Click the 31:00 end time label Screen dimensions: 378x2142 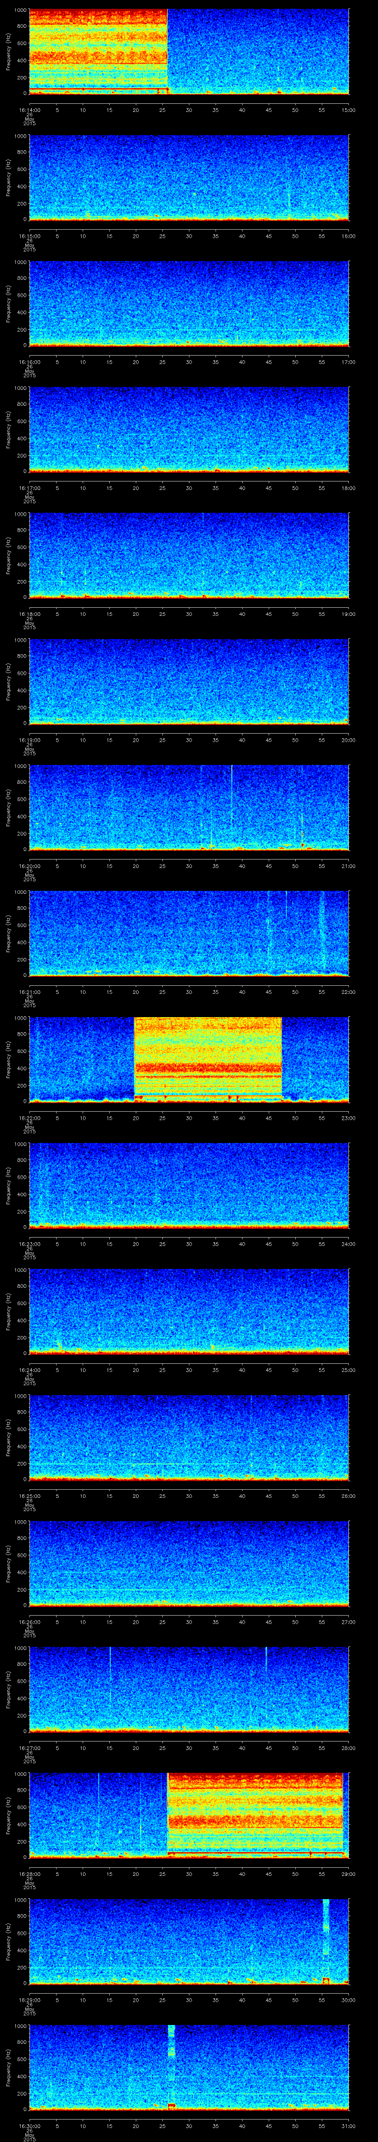click(x=348, y=2125)
